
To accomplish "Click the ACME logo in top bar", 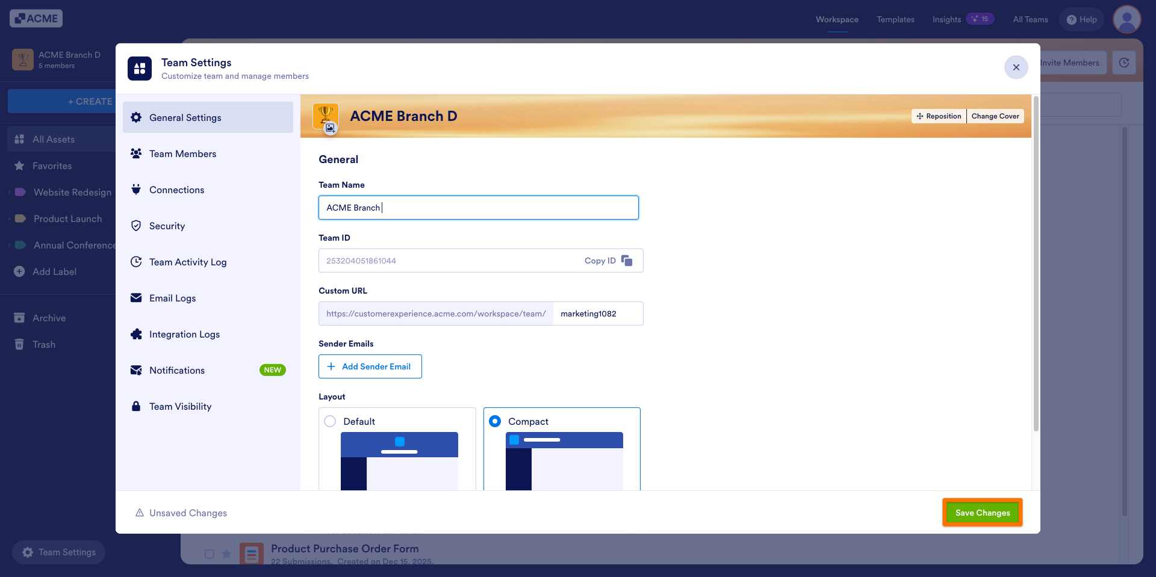I will click(36, 19).
